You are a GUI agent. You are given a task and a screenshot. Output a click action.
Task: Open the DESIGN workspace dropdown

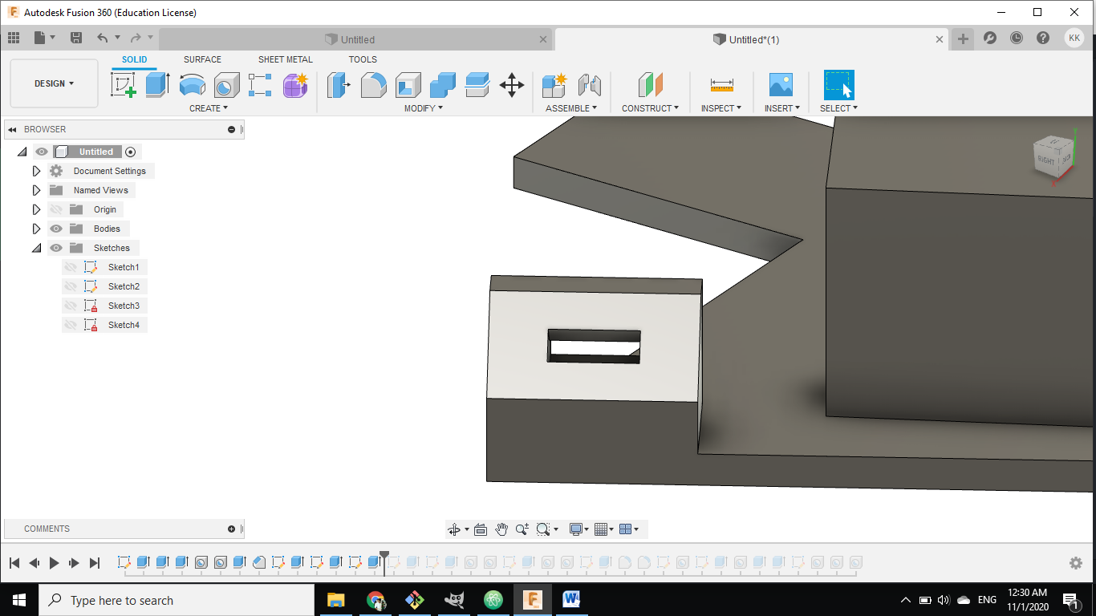pos(54,83)
